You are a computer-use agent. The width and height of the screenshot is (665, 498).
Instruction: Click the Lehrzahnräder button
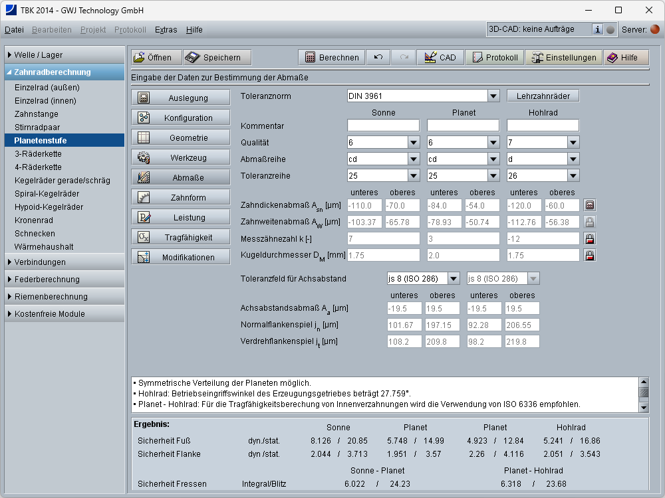(x=543, y=96)
